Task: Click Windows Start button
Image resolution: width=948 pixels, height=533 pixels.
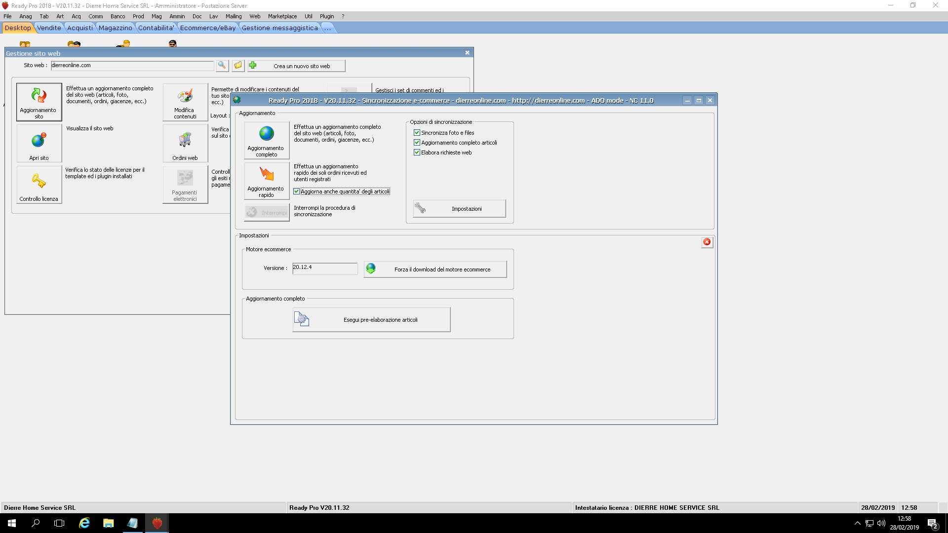Action: point(12,523)
